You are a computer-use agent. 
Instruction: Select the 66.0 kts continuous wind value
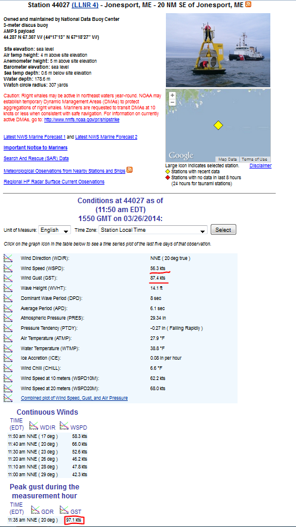[79, 444]
